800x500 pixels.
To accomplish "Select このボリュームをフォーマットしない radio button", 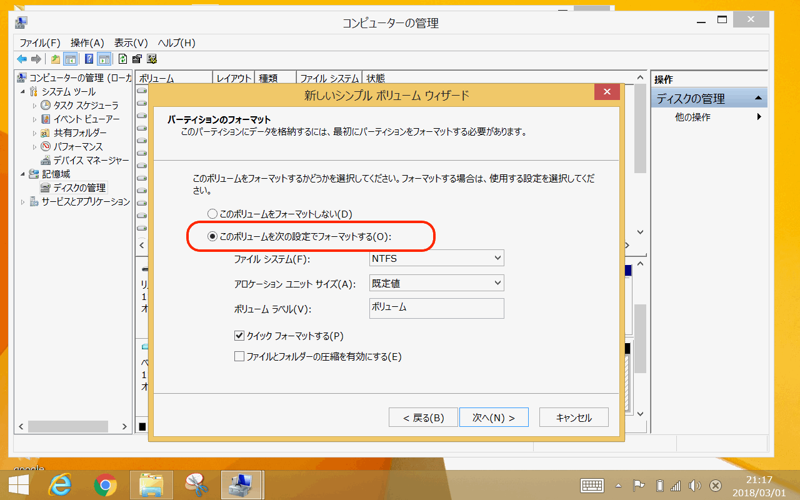I will click(212, 214).
